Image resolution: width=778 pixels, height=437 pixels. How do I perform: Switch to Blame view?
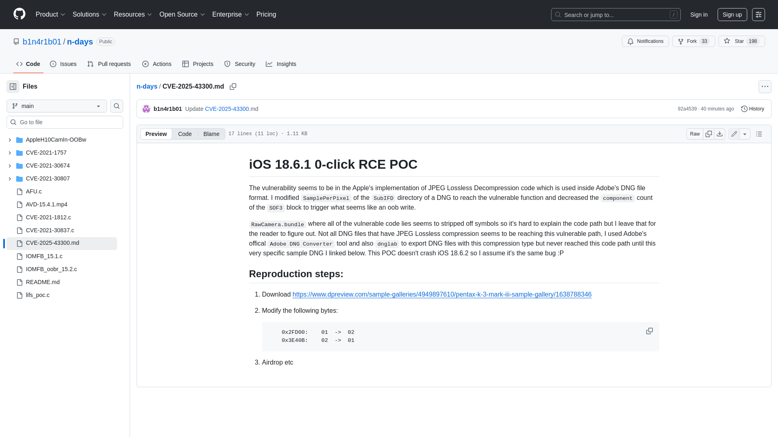(211, 134)
